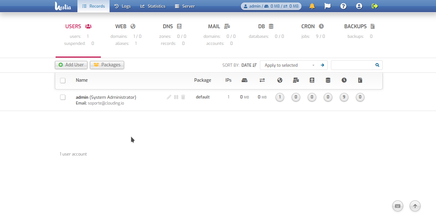436x220 pixels.
Task: Open the help question mark icon
Action: [343, 6]
